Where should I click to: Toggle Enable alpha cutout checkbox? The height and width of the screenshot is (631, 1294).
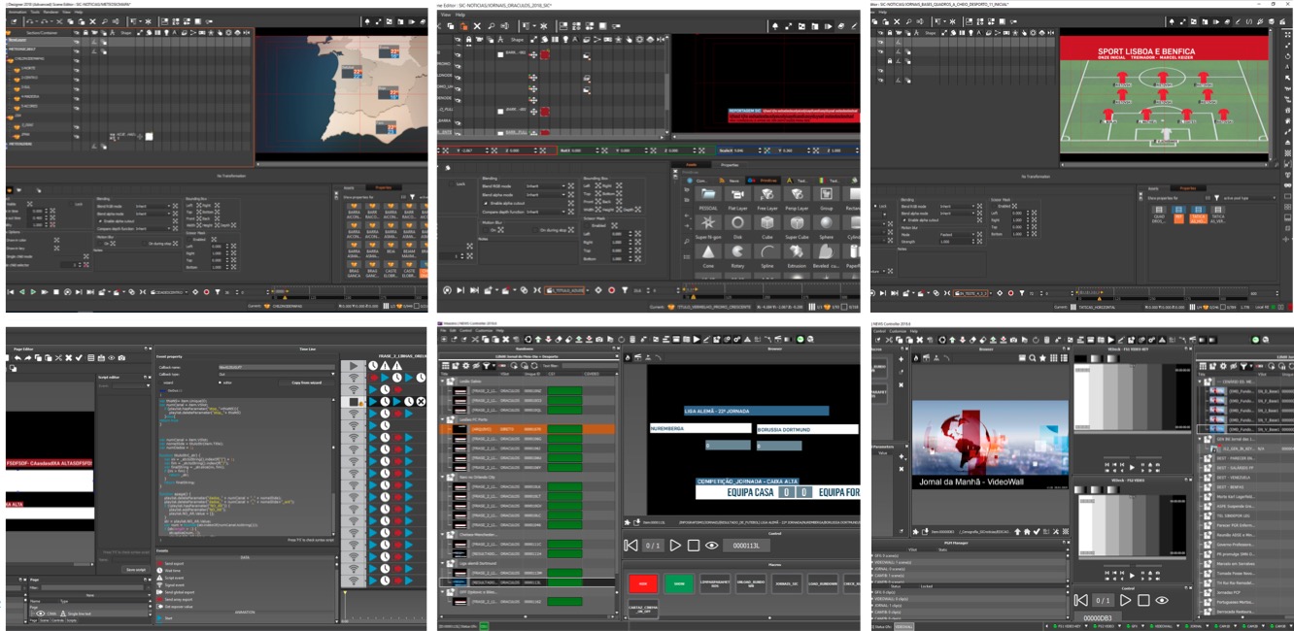(486, 203)
